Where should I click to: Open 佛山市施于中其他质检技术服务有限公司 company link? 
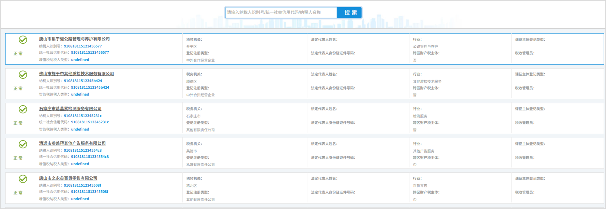(x=76, y=74)
